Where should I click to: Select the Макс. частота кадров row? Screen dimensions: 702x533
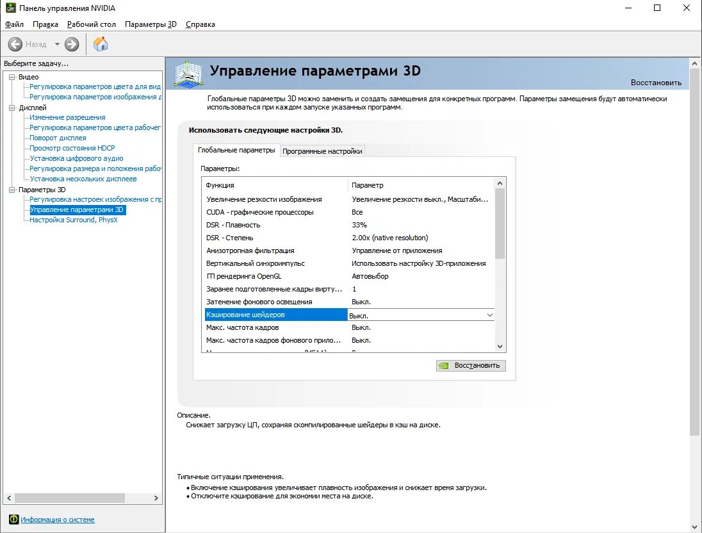tap(349, 327)
